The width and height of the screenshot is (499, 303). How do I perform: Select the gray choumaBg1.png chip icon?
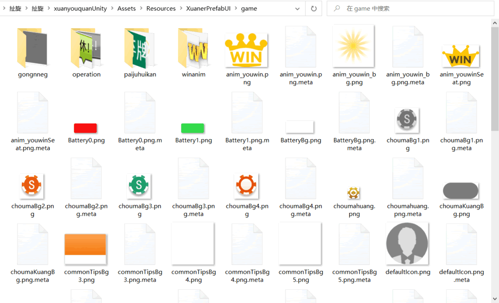[407, 119]
